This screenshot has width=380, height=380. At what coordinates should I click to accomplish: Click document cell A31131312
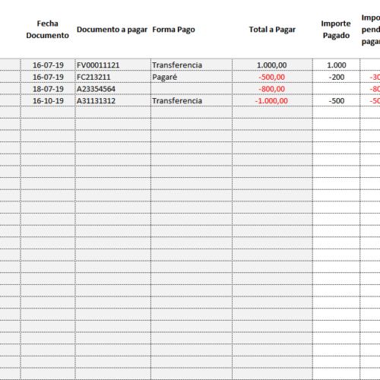pos(113,100)
